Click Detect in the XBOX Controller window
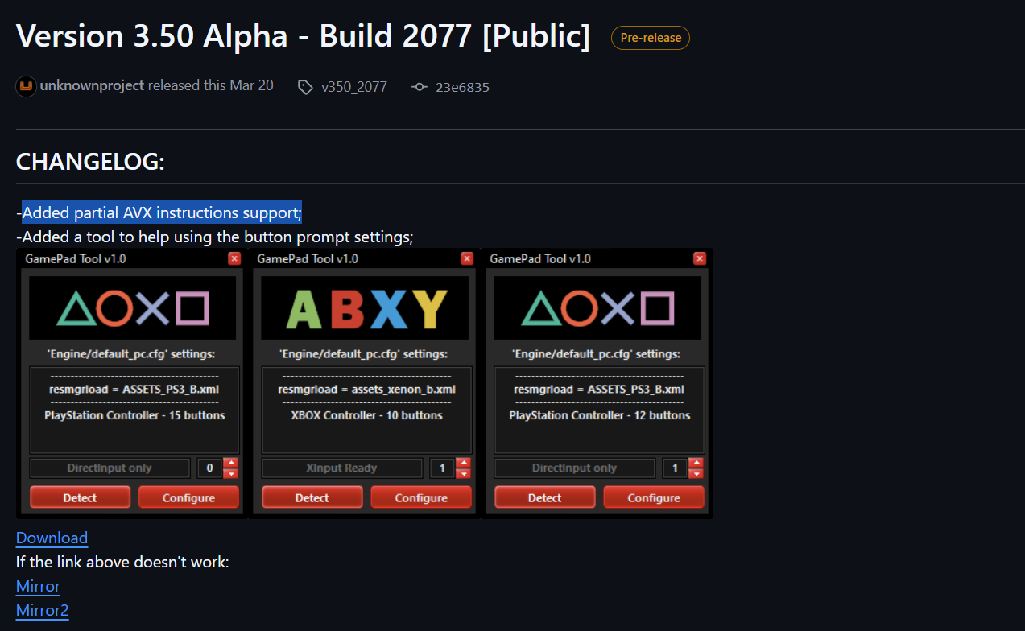Screen dimensions: 1025x631 pyautogui.click(x=312, y=497)
